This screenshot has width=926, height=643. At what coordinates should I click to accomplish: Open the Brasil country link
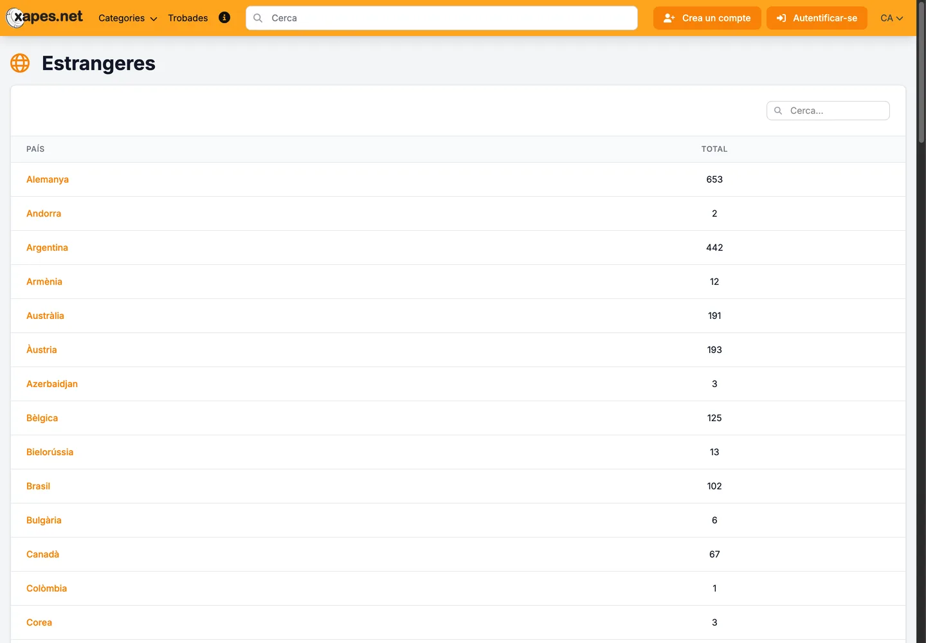(x=38, y=486)
